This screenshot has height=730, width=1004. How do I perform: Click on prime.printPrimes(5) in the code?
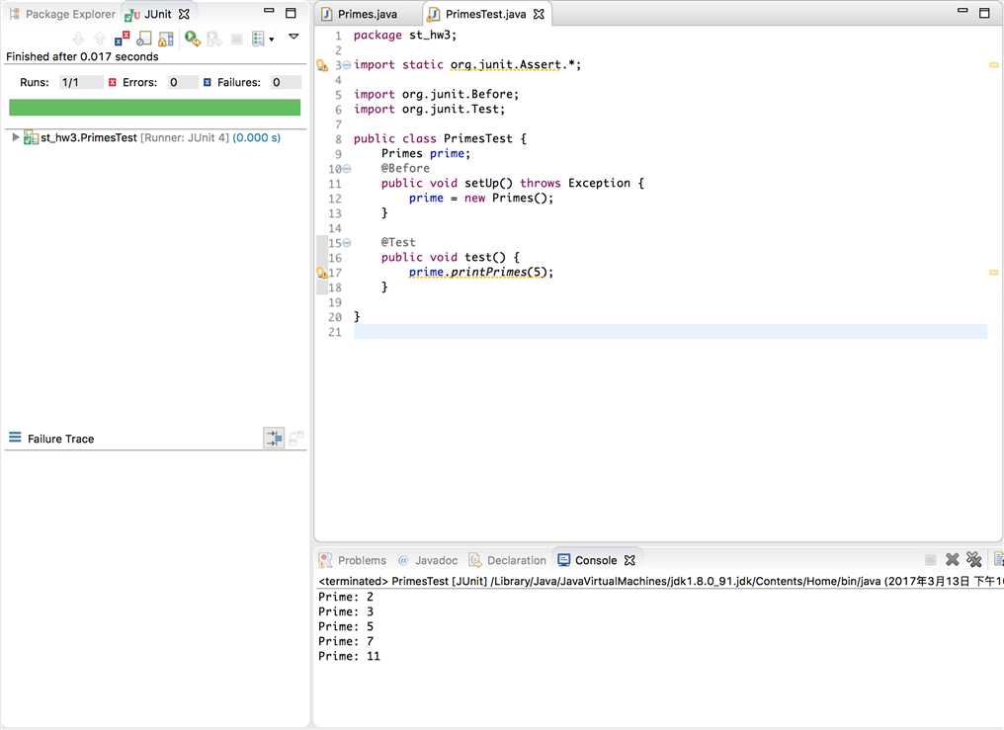[x=481, y=272]
